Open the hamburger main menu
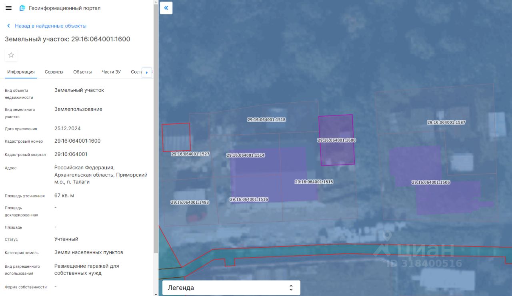 point(8,8)
